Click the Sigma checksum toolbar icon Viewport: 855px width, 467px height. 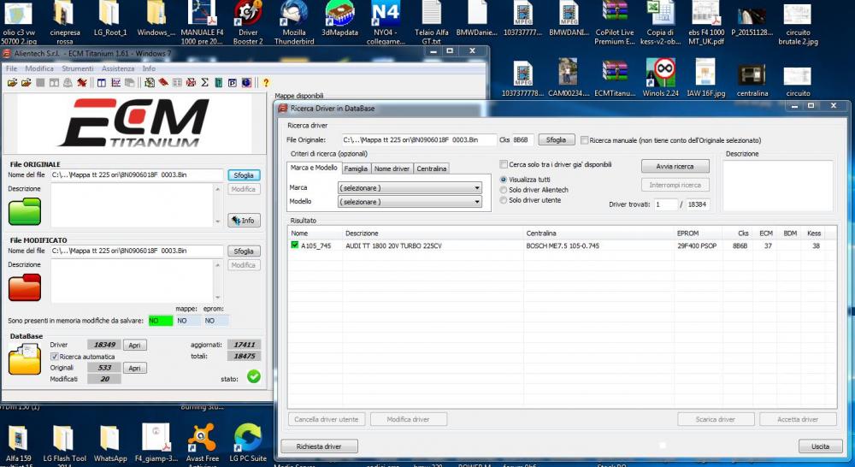point(205,83)
